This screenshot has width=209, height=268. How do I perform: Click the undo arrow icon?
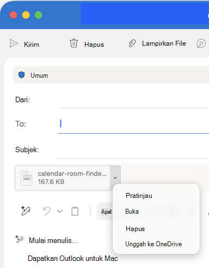click(x=47, y=211)
